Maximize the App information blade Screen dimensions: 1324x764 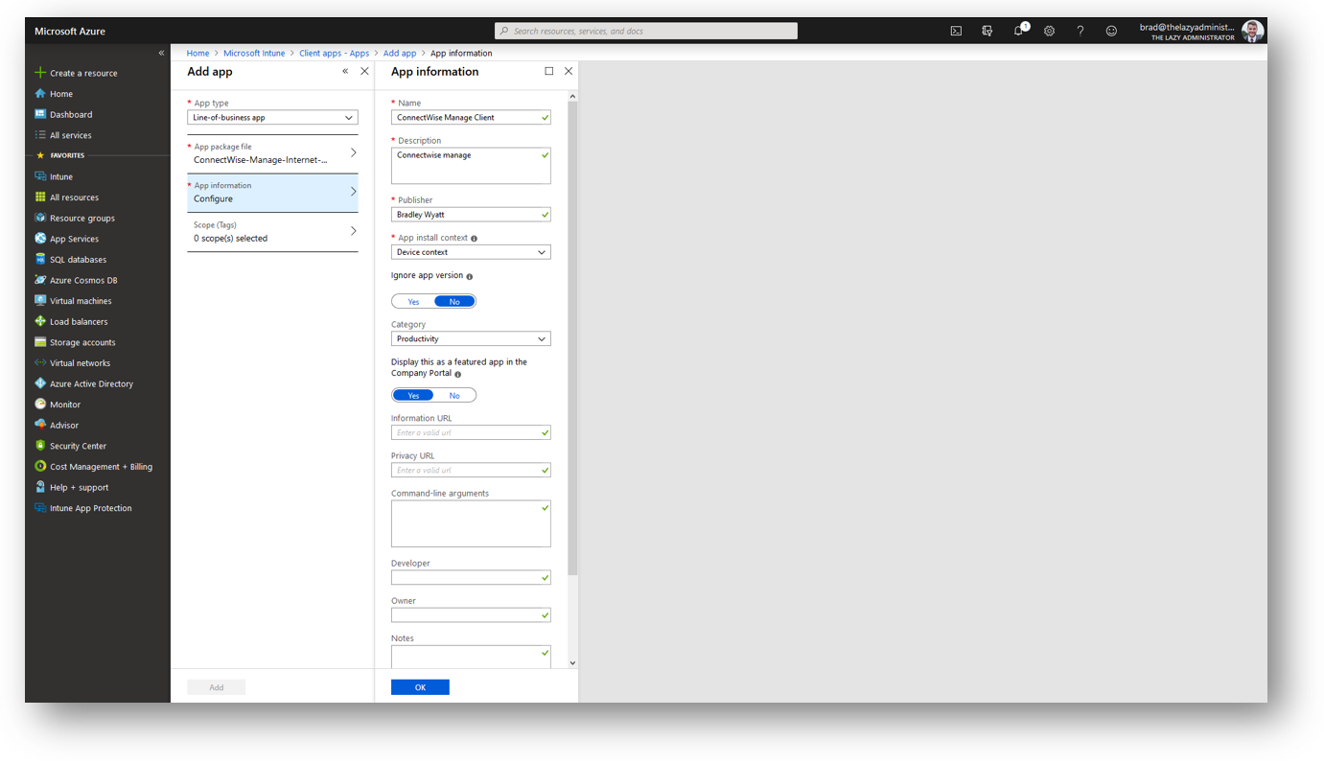pos(548,71)
